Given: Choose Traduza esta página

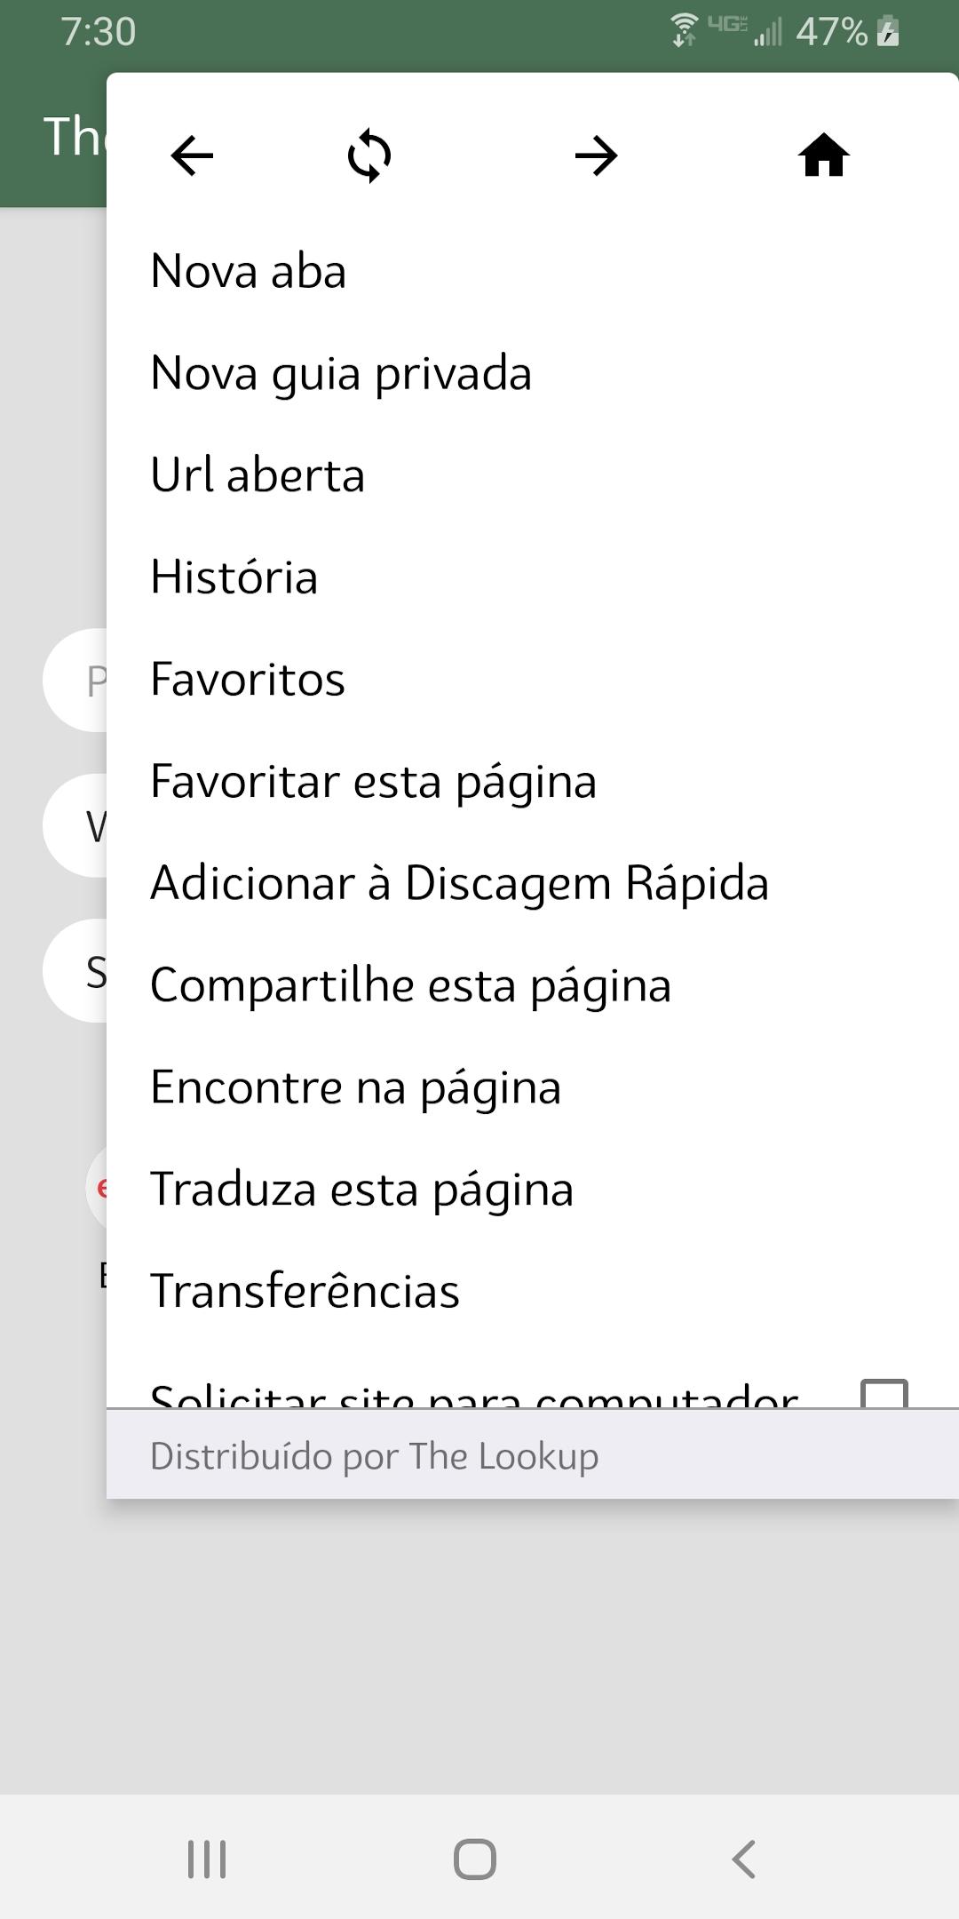Looking at the screenshot, I should click(361, 1190).
